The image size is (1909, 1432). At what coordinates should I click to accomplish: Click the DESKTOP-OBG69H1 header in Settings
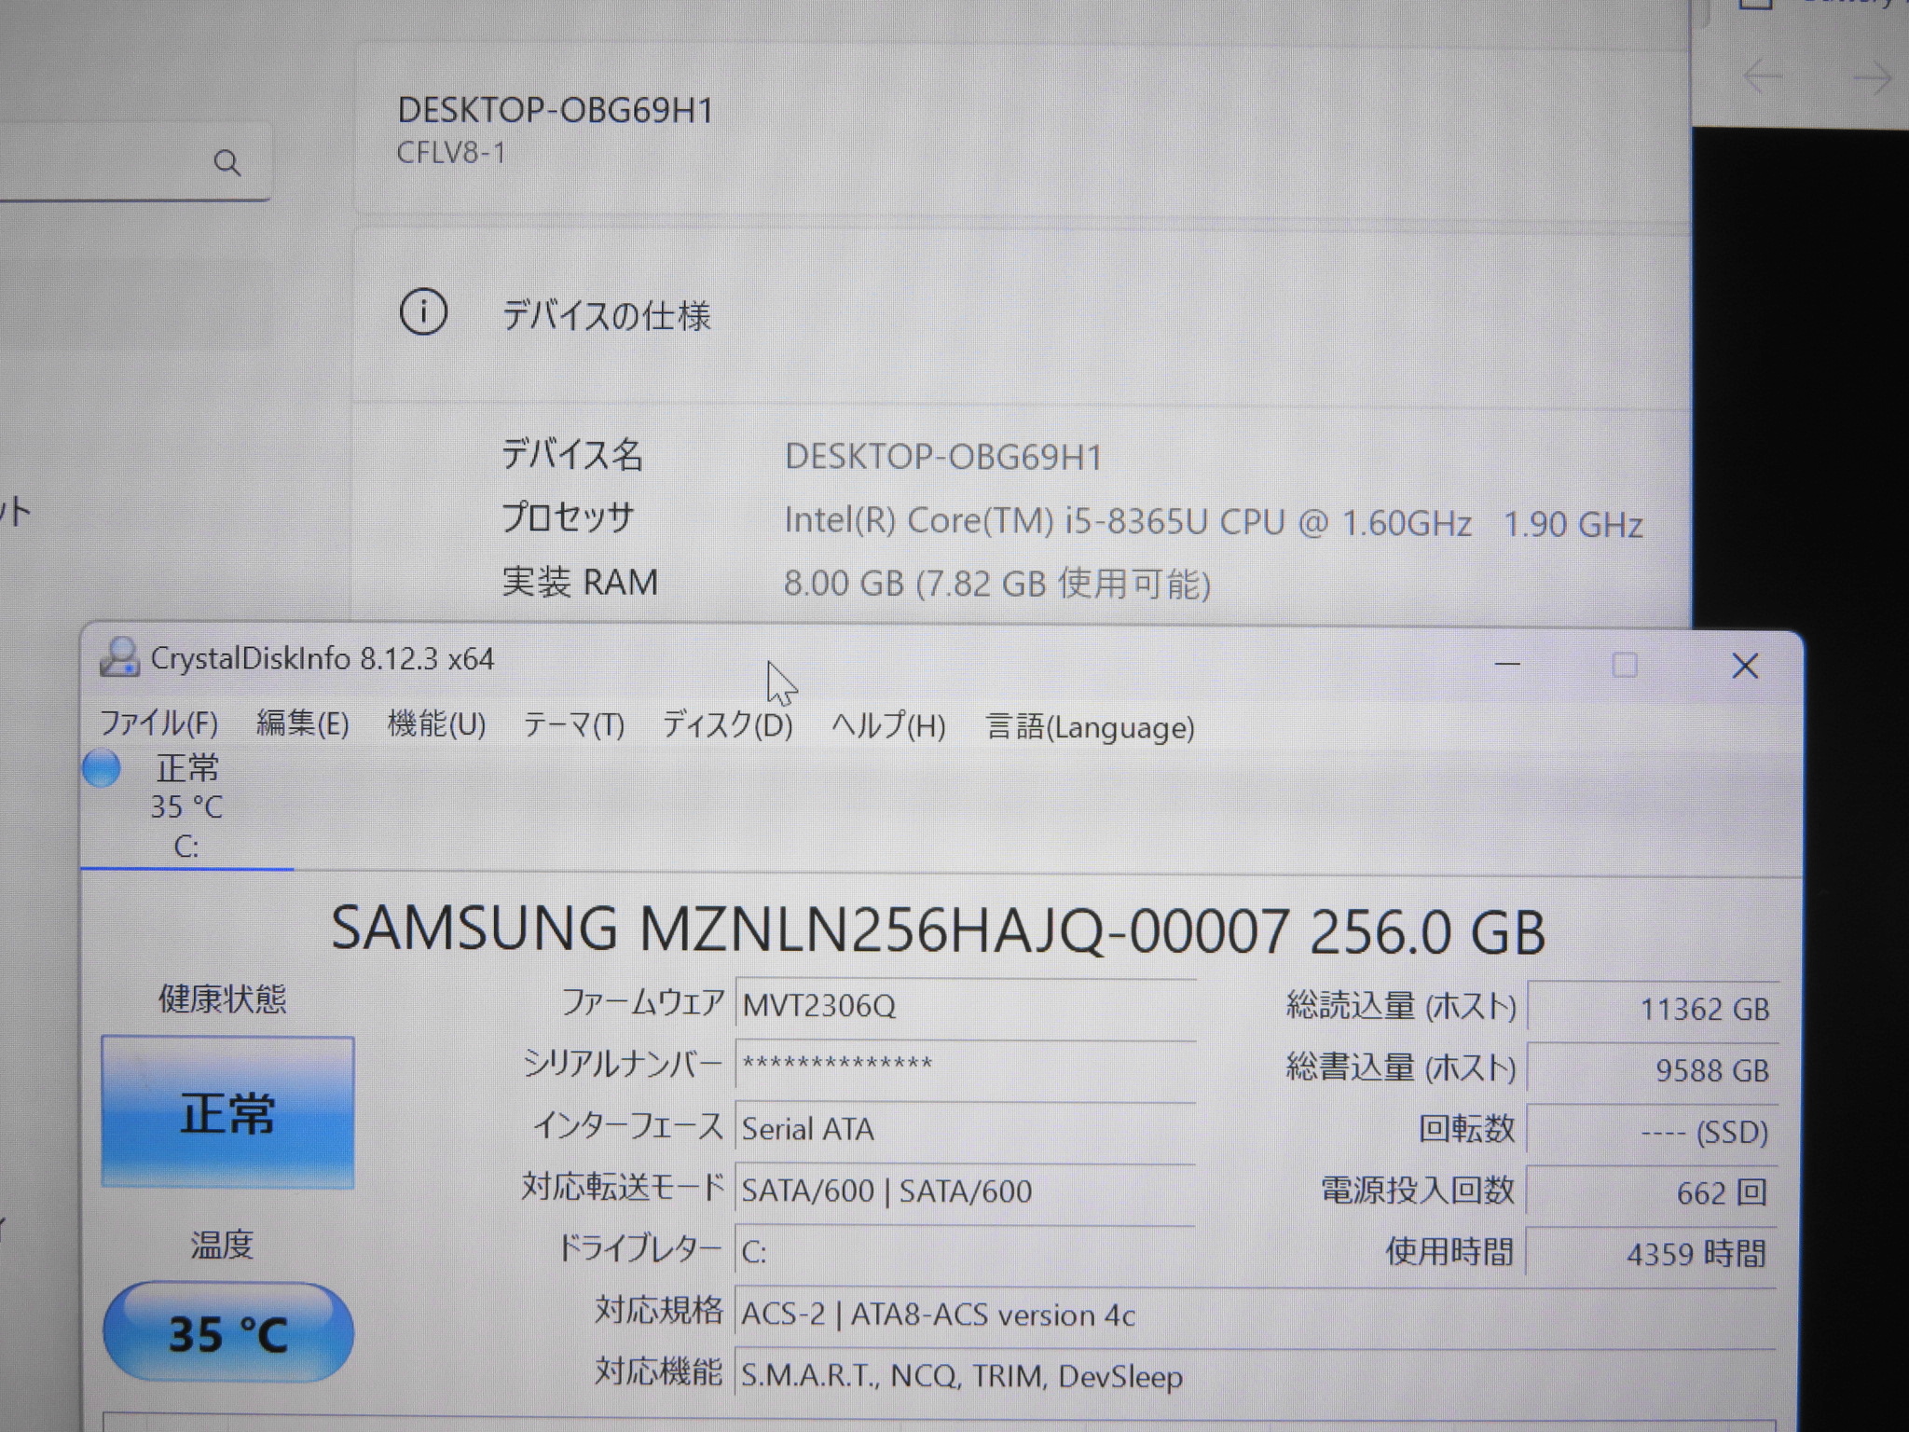point(556,111)
